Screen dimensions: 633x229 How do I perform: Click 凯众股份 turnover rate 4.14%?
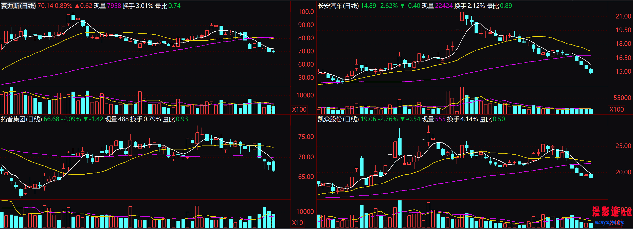(469, 119)
